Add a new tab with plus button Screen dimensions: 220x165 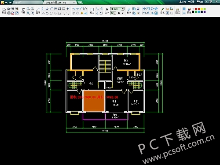80,3
